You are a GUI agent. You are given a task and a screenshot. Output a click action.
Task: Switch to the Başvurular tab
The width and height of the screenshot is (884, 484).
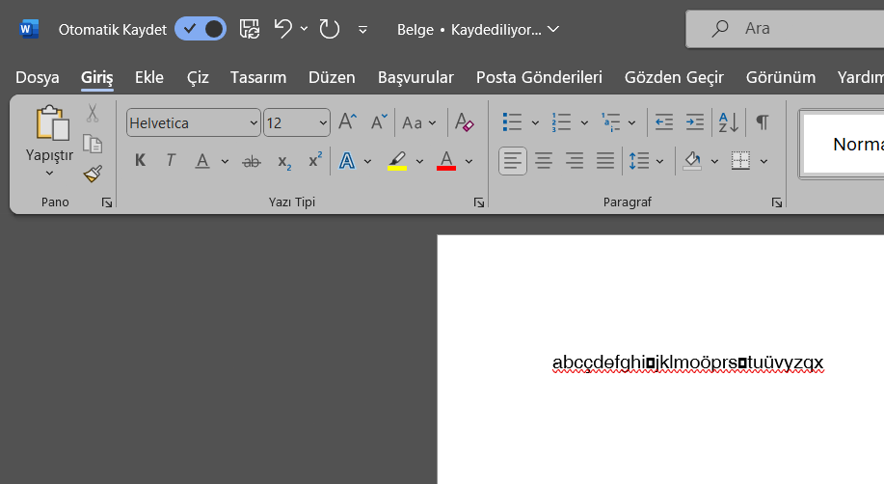pos(415,77)
